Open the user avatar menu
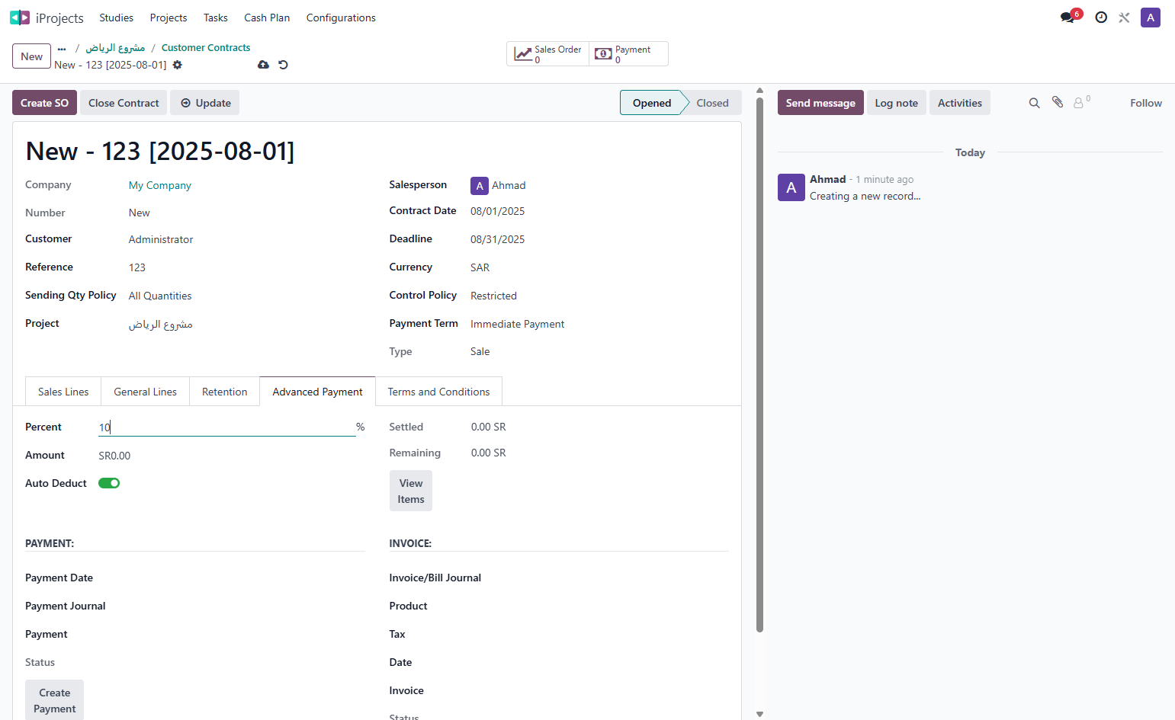The width and height of the screenshot is (1175, 720). (1151, 18)
